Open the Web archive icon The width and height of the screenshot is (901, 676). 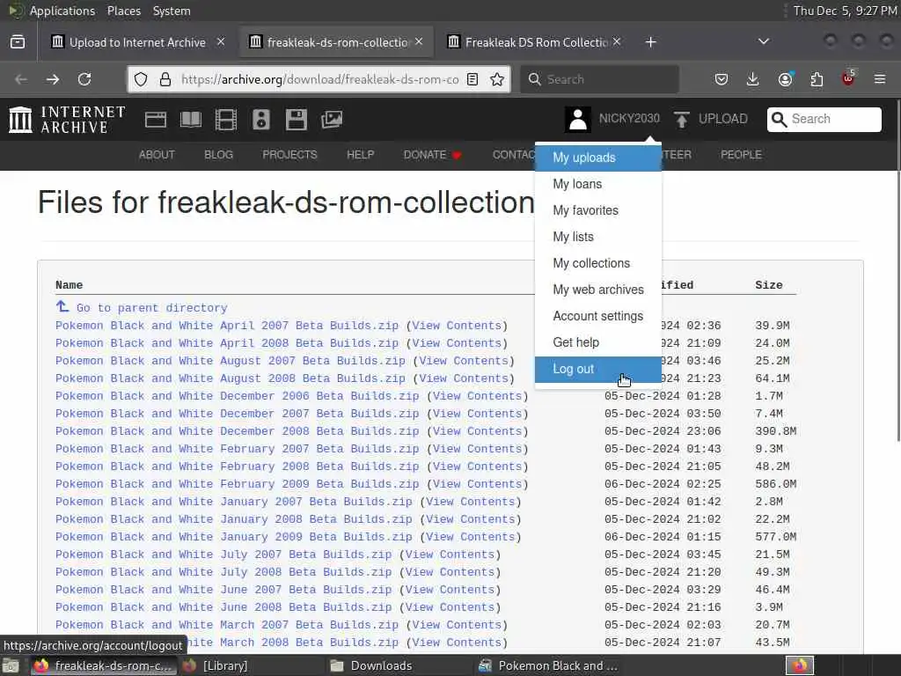(156, 120)
